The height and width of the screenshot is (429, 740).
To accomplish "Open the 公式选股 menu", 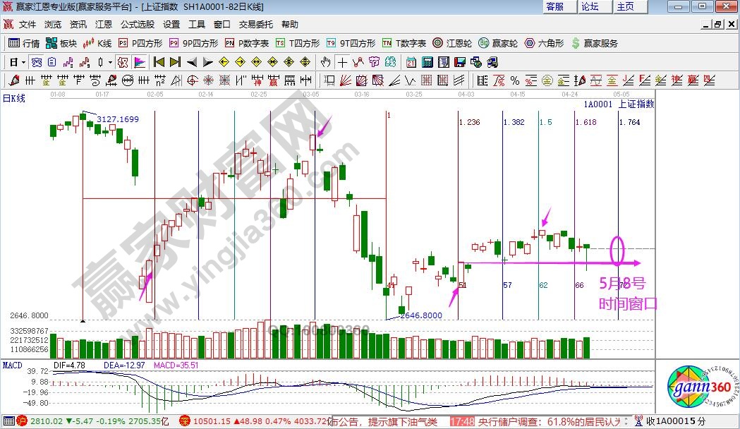I will [x=138, y=24].
